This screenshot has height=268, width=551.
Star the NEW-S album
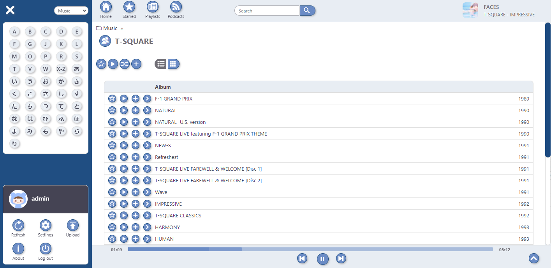(112, 145)
